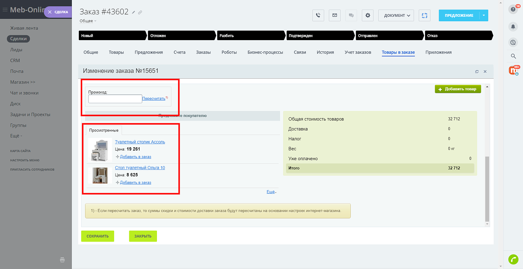
Task: Switch to the История tab
Action: [325, 52]
